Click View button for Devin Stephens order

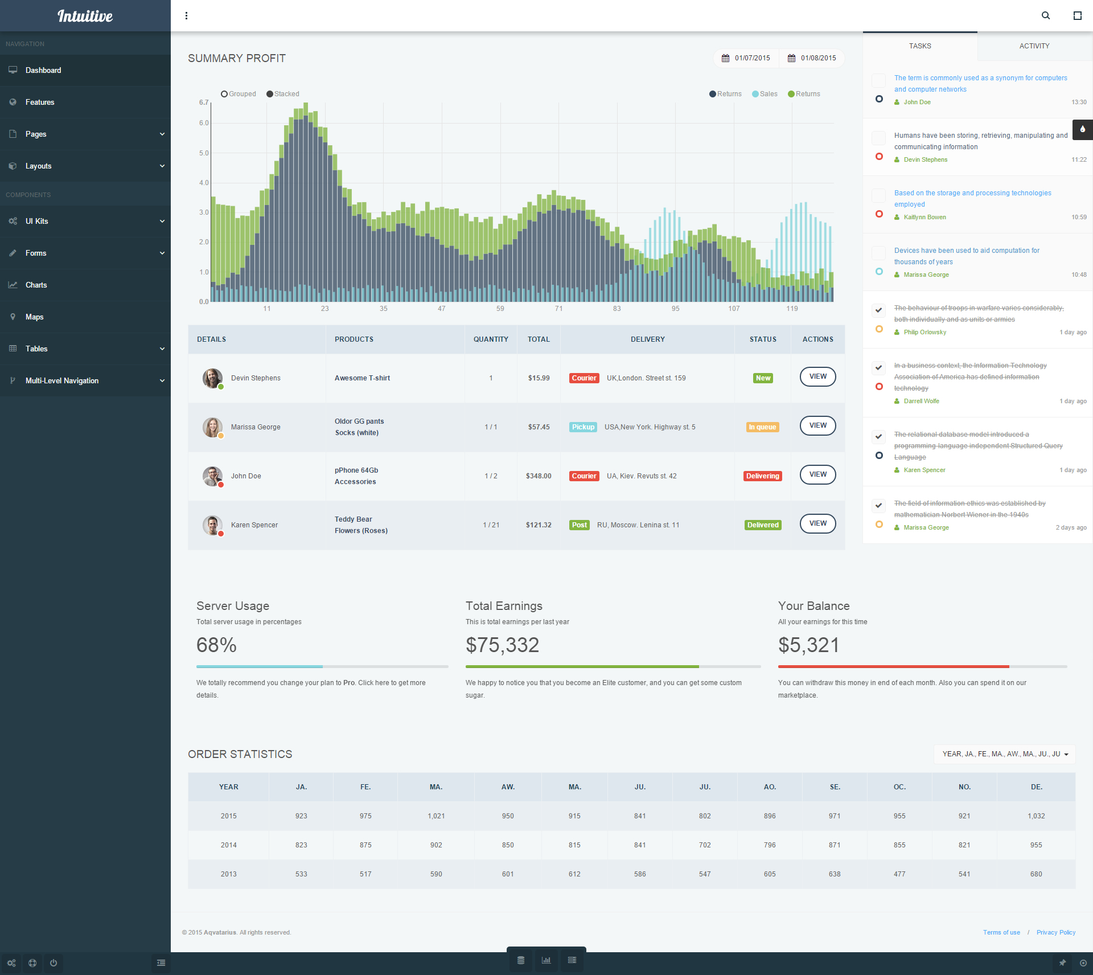tap(817, 376)
